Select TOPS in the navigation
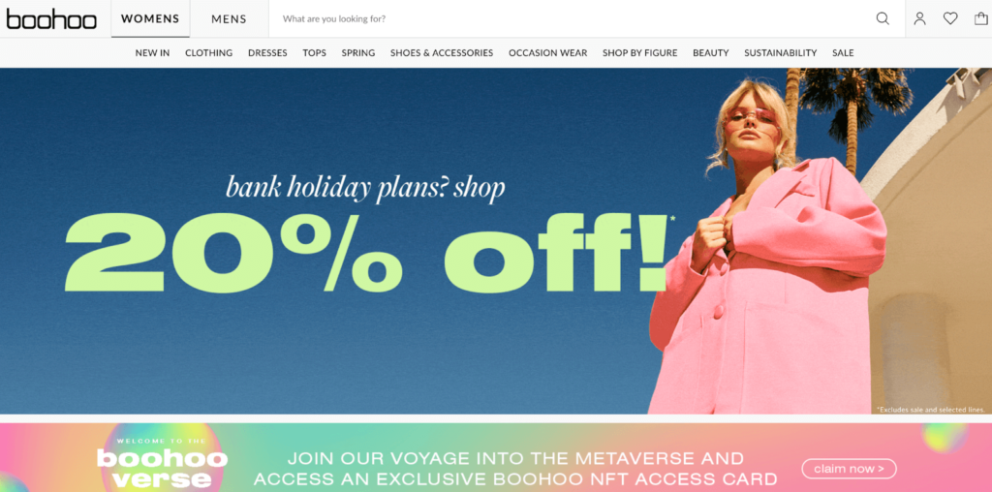This screenshot has width=992, height=492. [315, 53]
